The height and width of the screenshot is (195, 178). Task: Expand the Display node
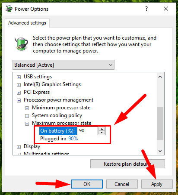(x=19, y=147)
